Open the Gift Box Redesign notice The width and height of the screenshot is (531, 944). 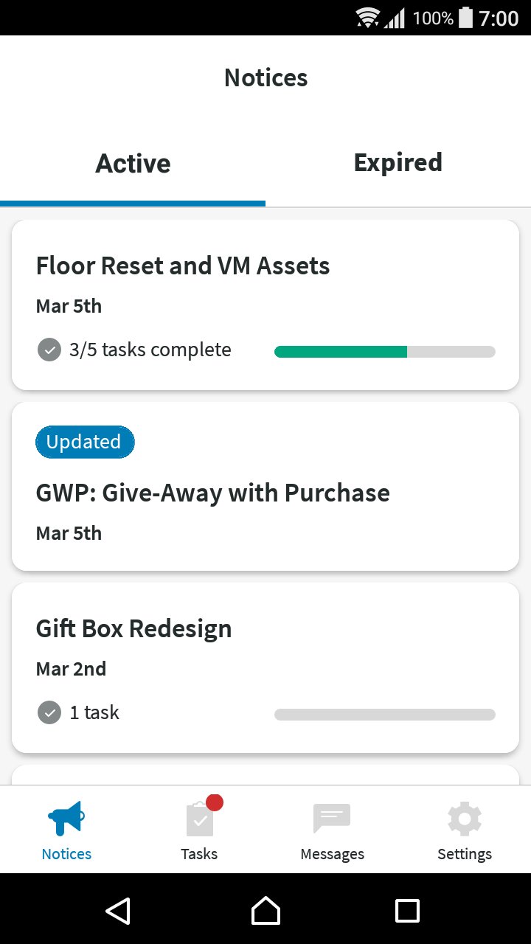tap(133, 628)
